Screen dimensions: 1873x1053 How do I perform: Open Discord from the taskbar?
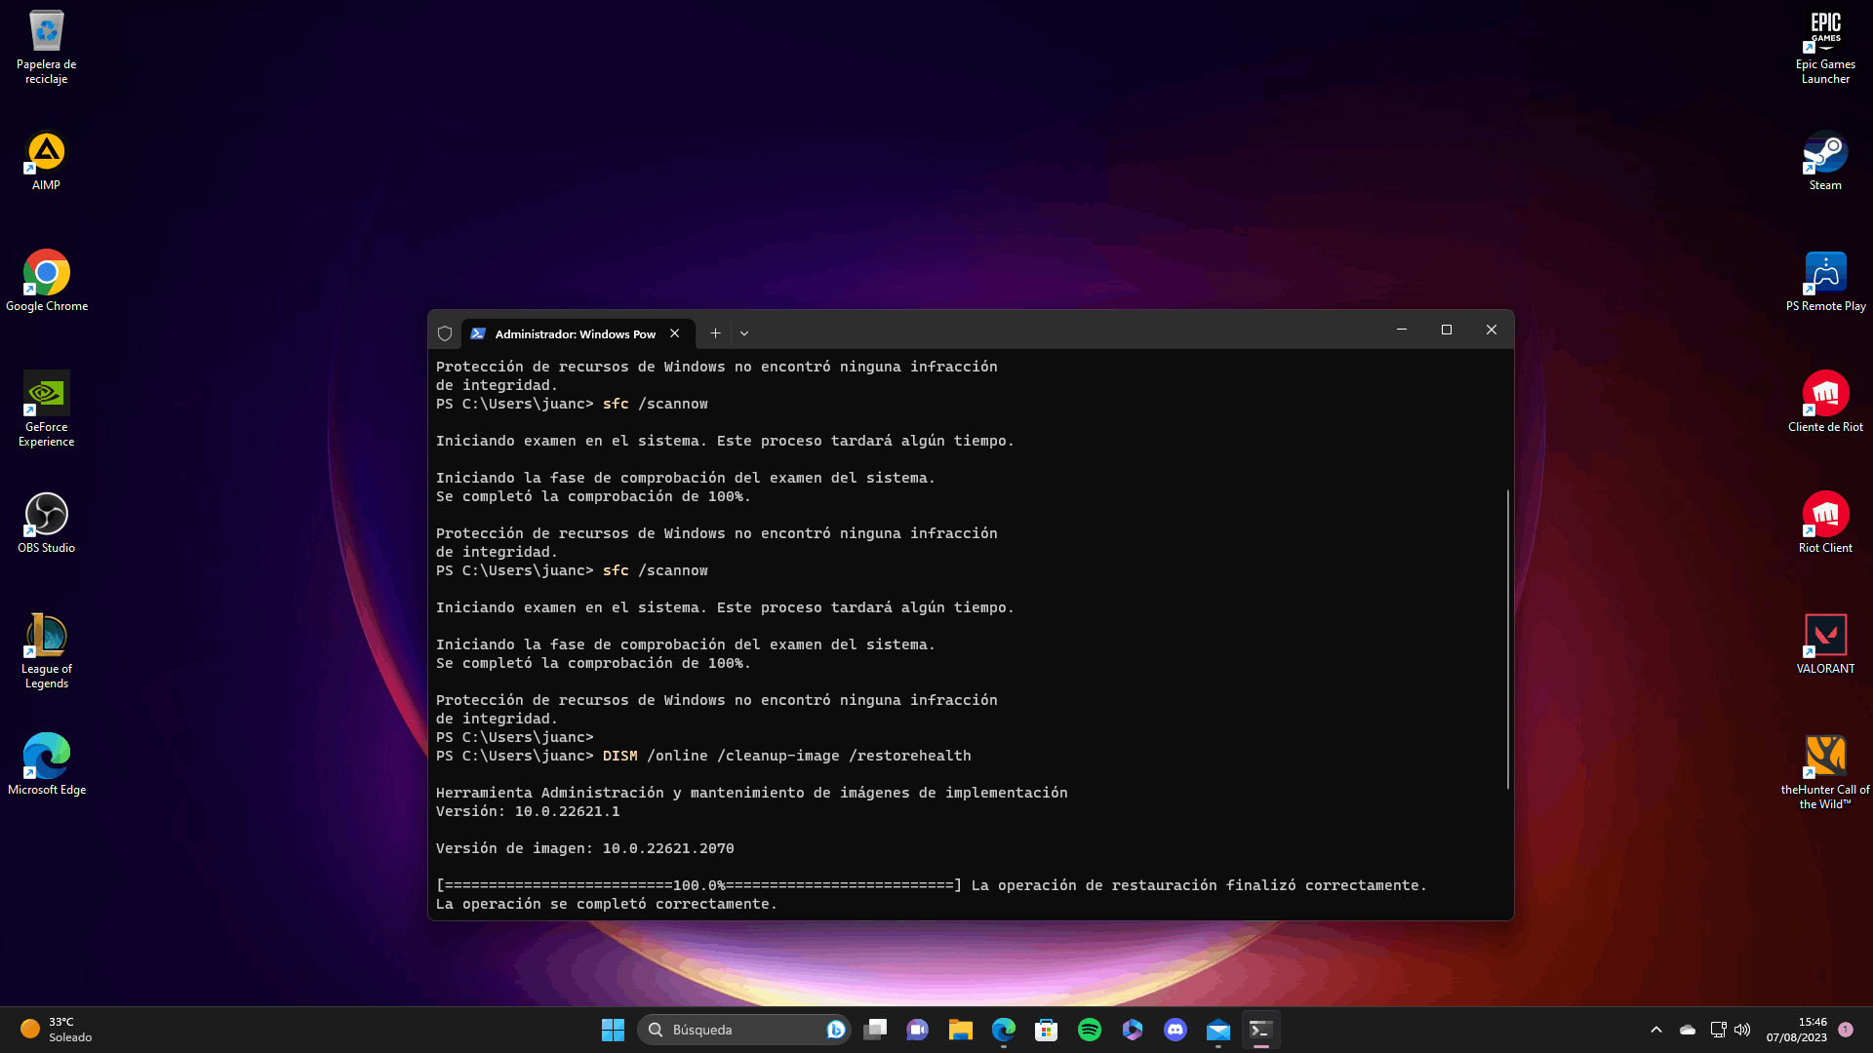[x=1176, y=1030]
